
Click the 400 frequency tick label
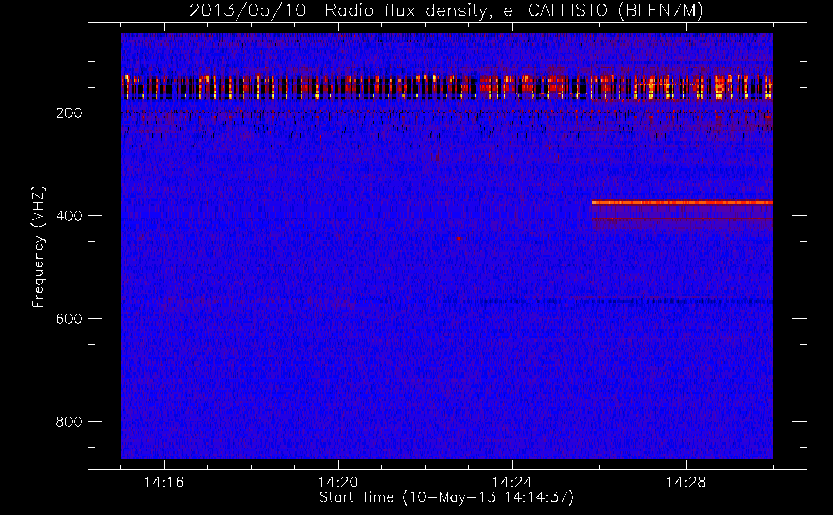click(68, 216)
